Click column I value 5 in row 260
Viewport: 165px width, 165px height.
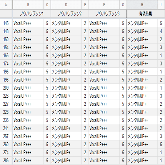click(x=161, y=144)
